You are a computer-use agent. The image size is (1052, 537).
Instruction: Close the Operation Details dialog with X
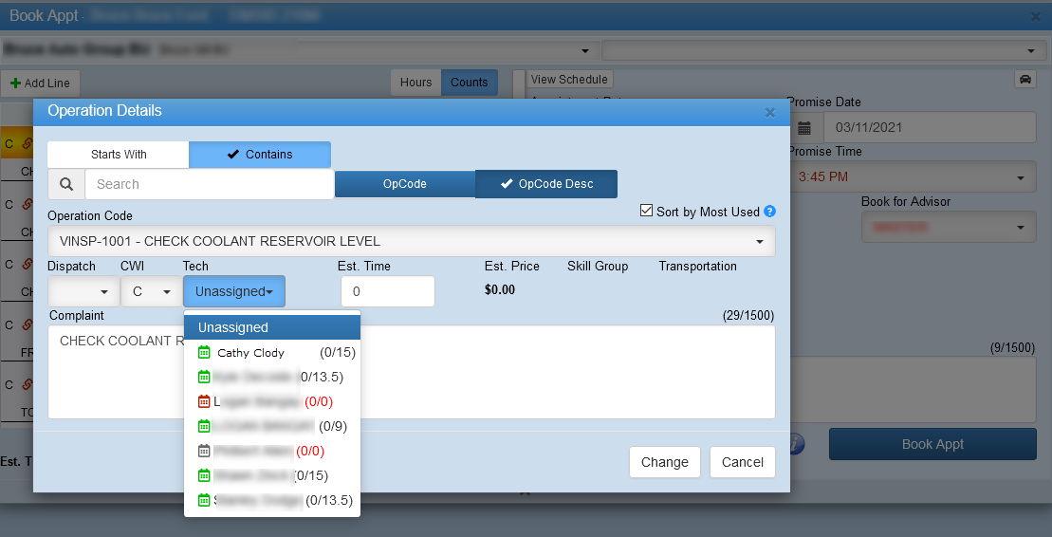(x=769, y=112)
